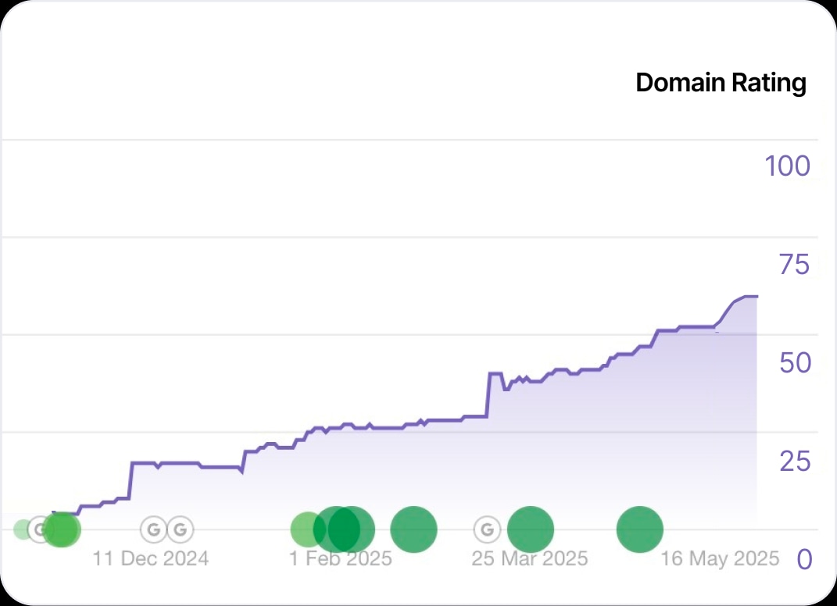Image resolution: width=837 pixels, height=606 pixels.
Task: Select the green marker right of 1 Feb 2025
Action: point(414,529)
